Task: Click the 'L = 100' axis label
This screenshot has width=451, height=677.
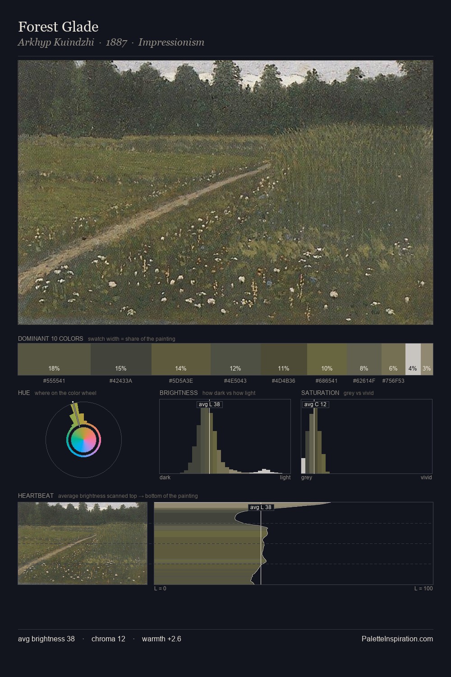Action: pyautogui.click(x=423, y=589)
